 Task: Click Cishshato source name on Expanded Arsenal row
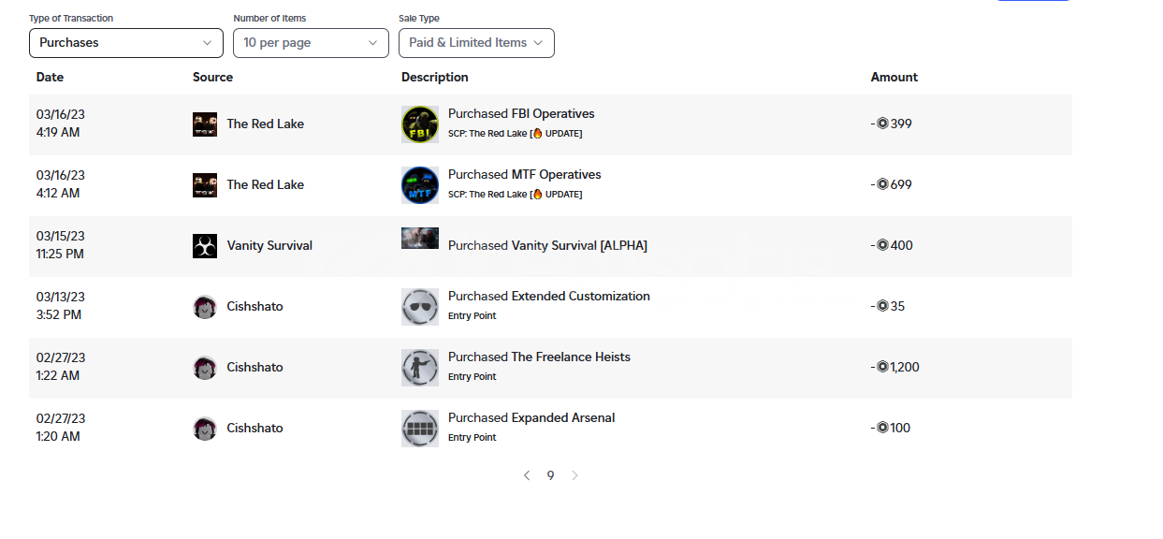coord(254,429)
